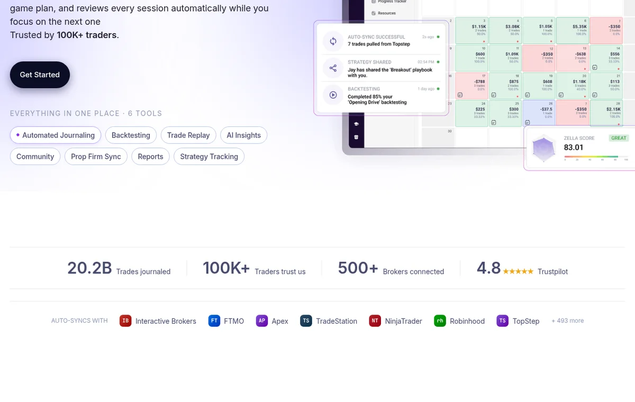Open the AI Insights pill
Image resolution: width=635 pixels, height=402 pixels.
[x=243, y=135]
